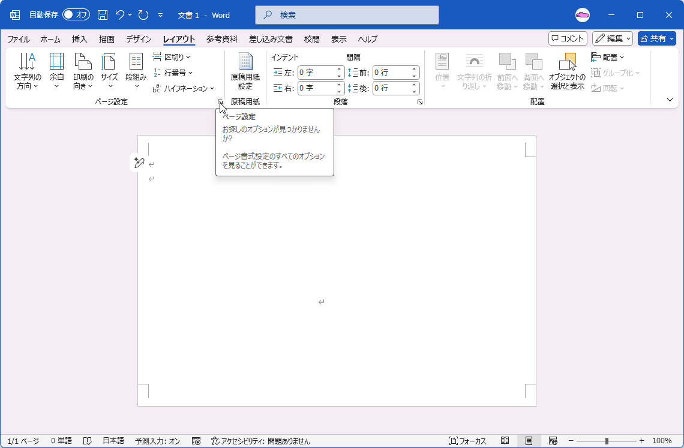Click the Word app icon in title bar

tap(15, 15)
